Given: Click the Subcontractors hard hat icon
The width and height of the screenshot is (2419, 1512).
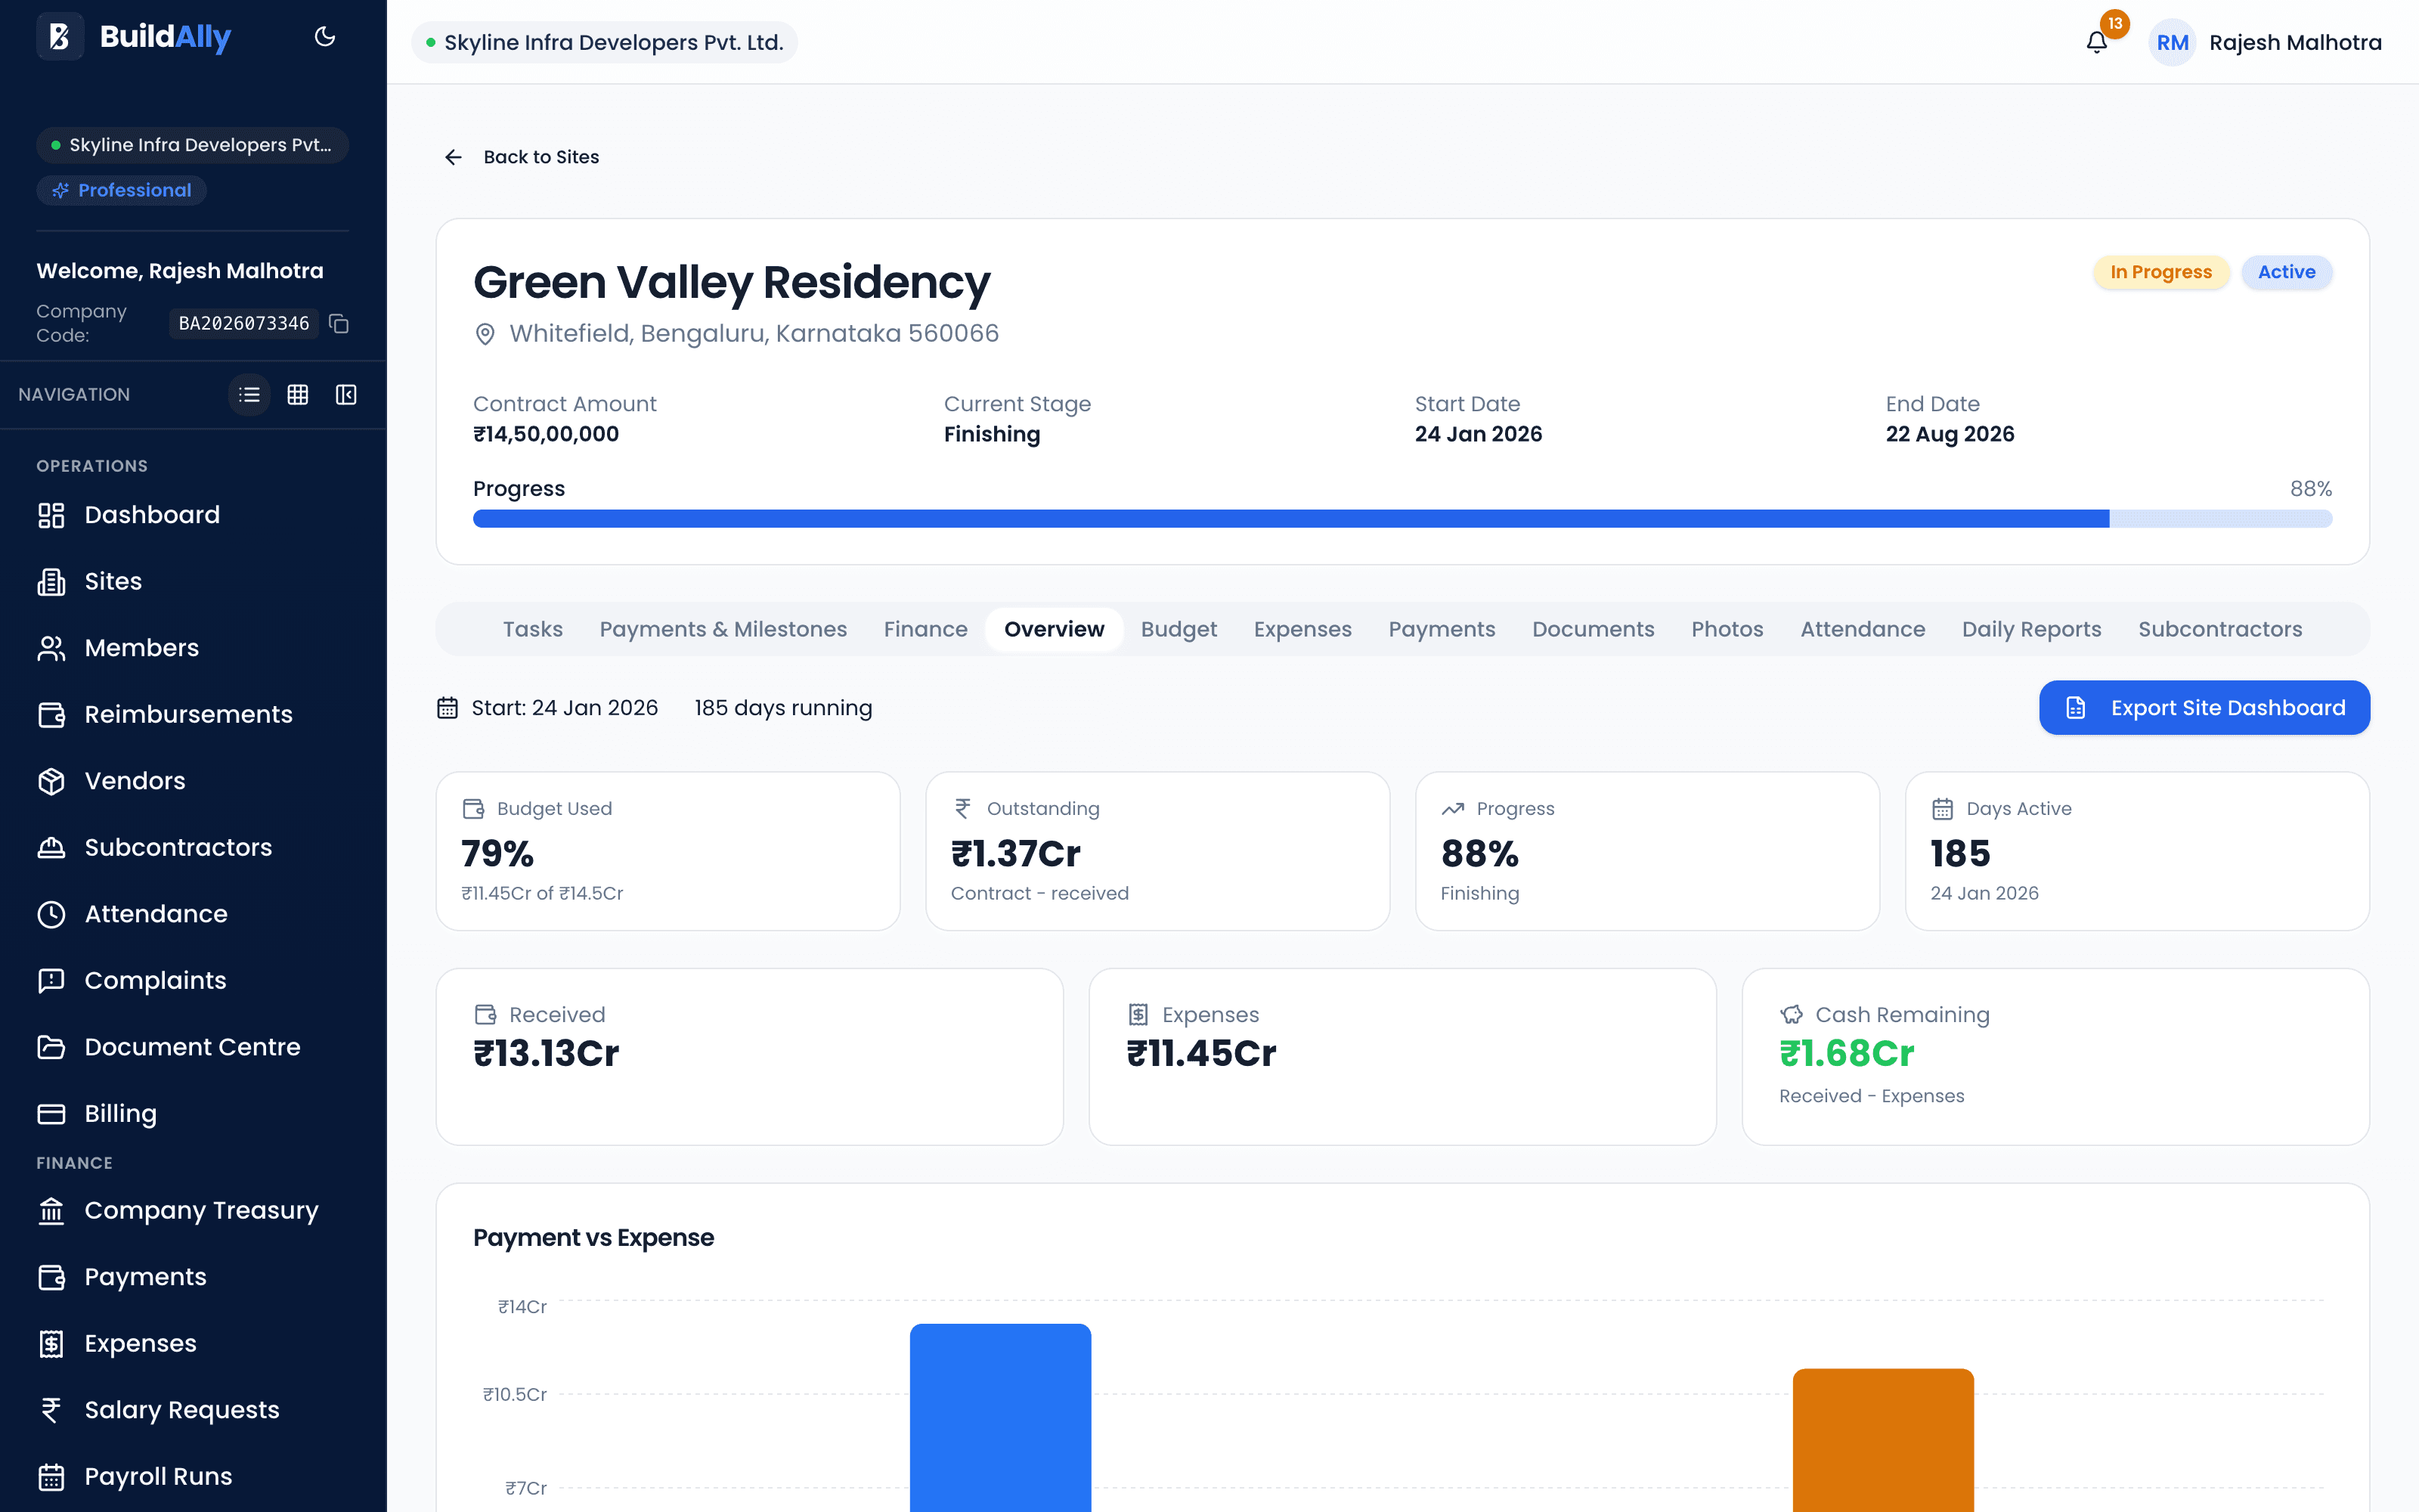Looking at the screenshot, I should tap(51, 848).
